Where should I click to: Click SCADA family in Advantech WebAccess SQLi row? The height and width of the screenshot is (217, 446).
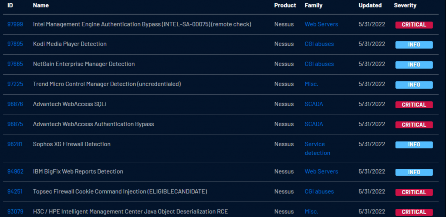[314, 104]
